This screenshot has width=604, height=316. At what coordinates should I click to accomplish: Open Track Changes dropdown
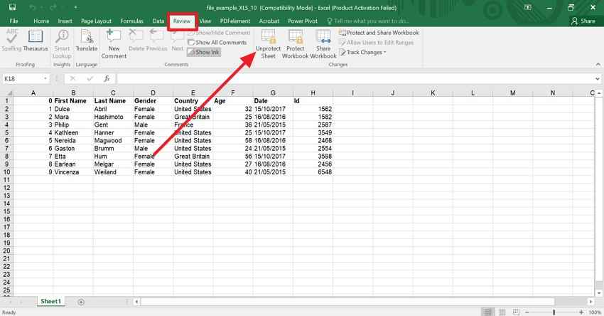[362, 52]
